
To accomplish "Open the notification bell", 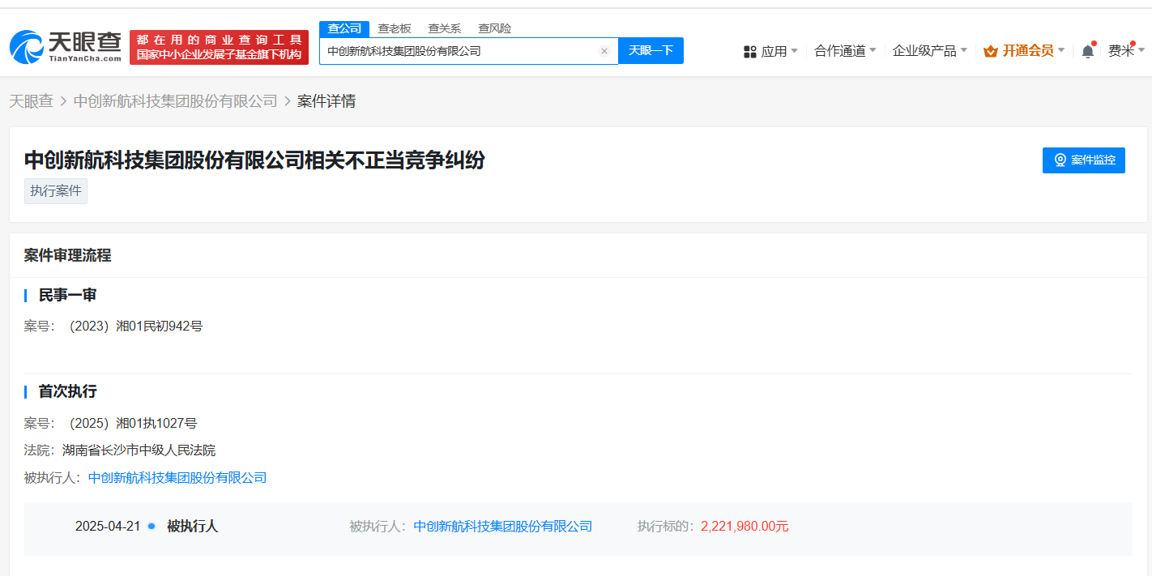I will [1088, 51].
